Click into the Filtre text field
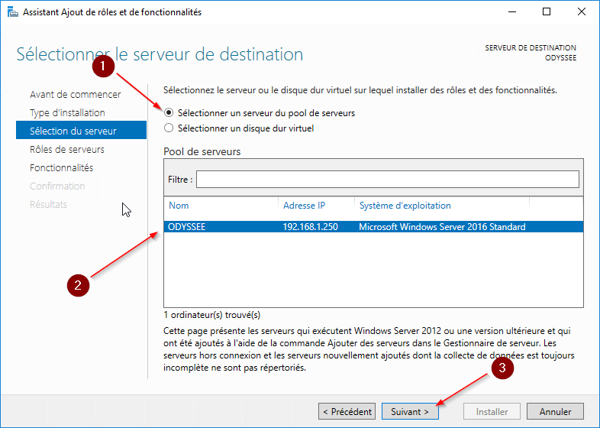The image size is (600, 428). tap(387, 179)
